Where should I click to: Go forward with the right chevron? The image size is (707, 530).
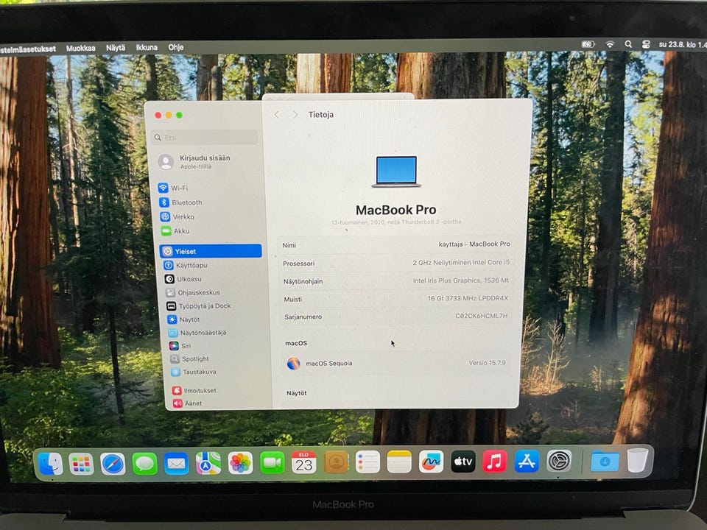coord(295,115)
